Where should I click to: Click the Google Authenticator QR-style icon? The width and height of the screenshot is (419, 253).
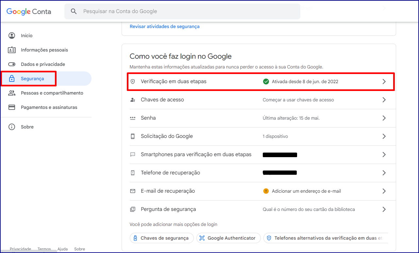(202, 238)
